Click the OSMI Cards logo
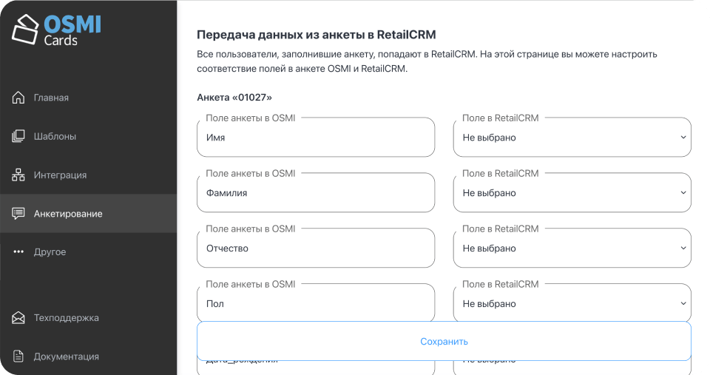The width and height of the screenshot is (710, 375). coord(56,30)
